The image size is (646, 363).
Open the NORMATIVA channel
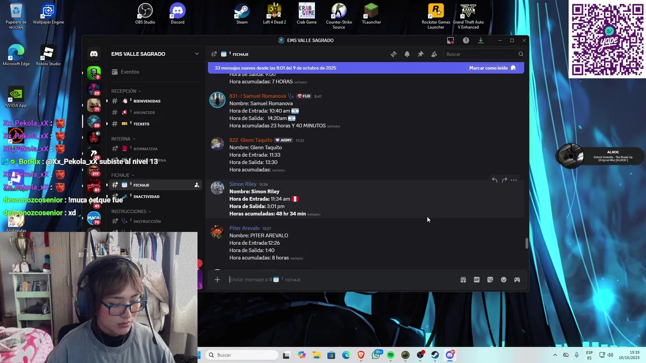155,149
